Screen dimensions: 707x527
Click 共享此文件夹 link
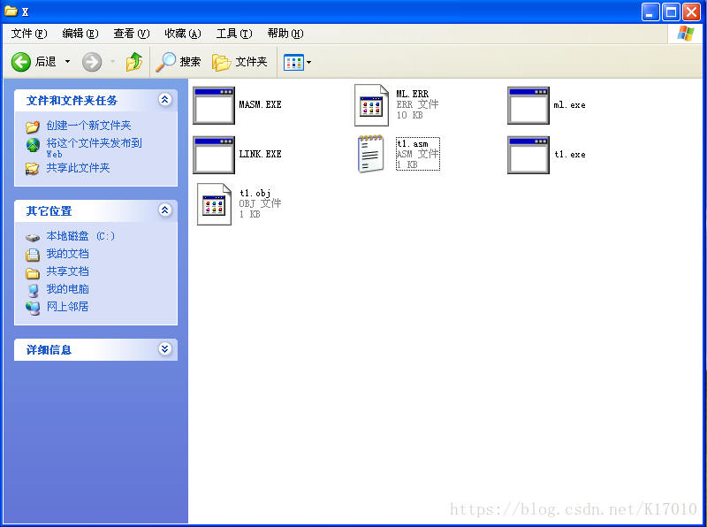[78, 168]
